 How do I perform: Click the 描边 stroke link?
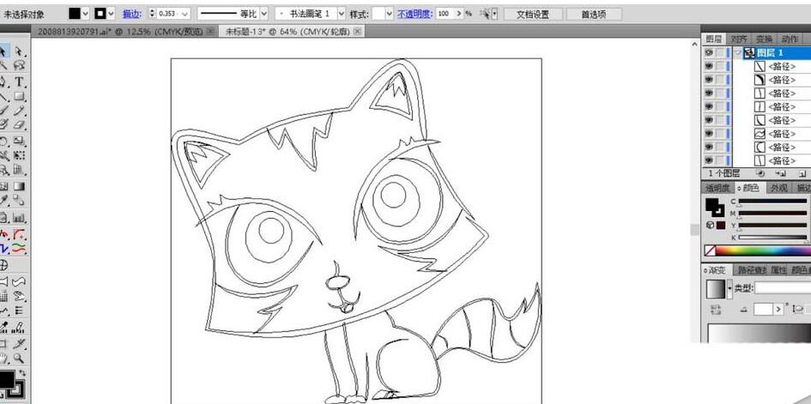click(x=133, y=14)
